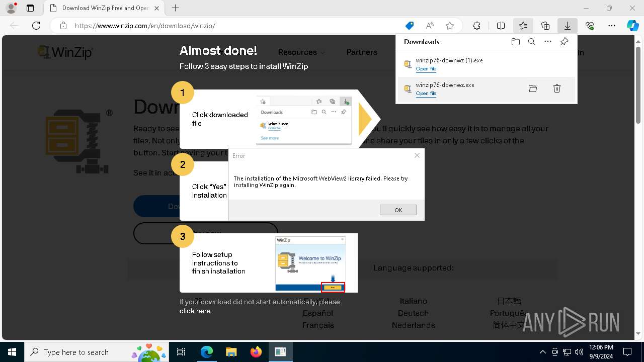Expand Resources menu on WinZip site
The width and height of the screenshot is (644, 362).
(301, 52)
